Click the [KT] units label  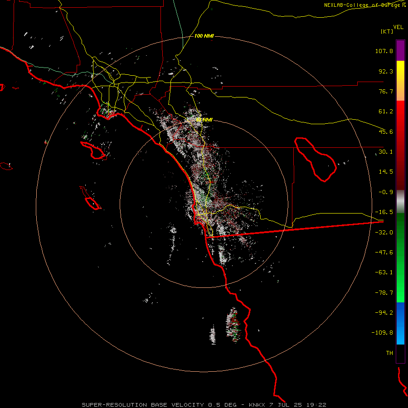[387, 31]
